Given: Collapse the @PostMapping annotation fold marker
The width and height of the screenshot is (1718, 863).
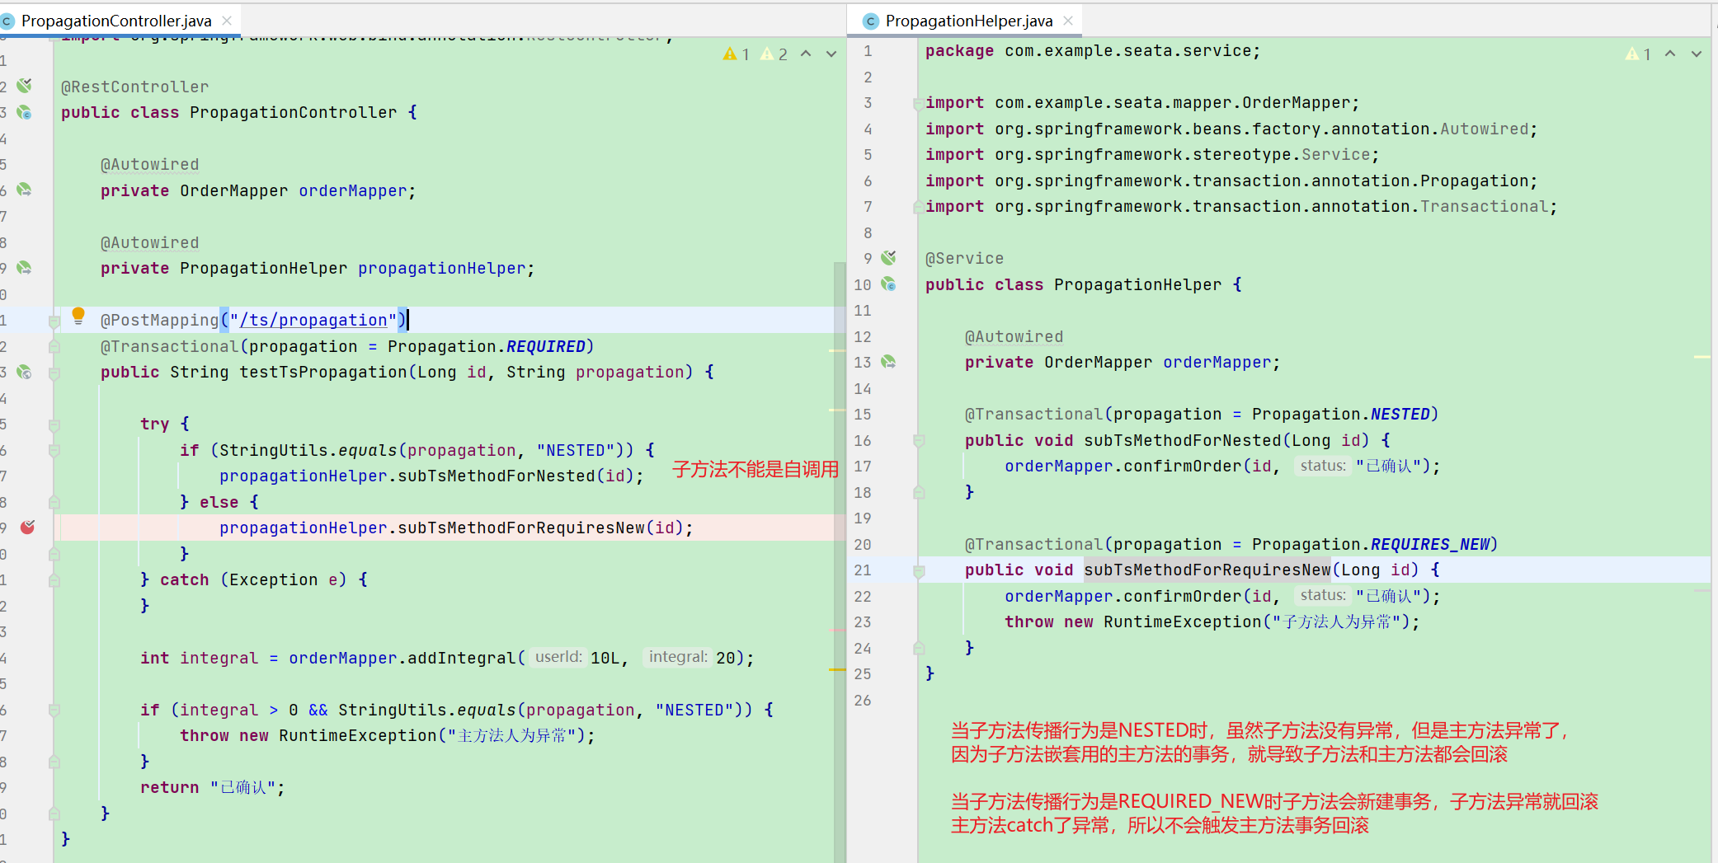Looking at the screenshot, I should coord(54,321).
